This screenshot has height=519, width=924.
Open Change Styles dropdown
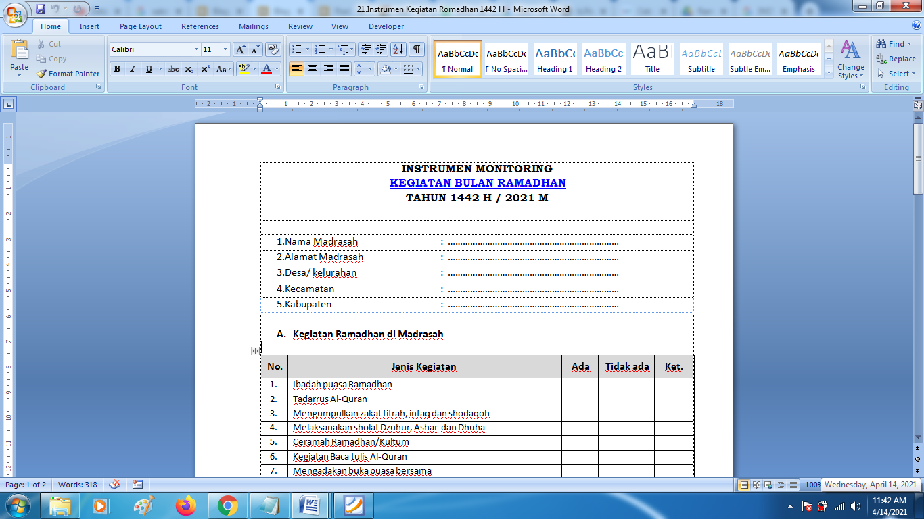click(x=850, y=59)
